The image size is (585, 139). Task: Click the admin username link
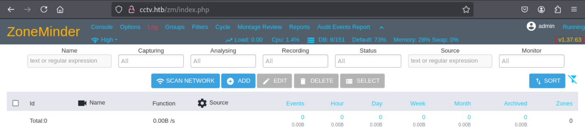(x=546, y=26)
